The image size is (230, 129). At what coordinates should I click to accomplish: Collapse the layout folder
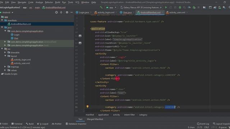(x=5, y=56)
